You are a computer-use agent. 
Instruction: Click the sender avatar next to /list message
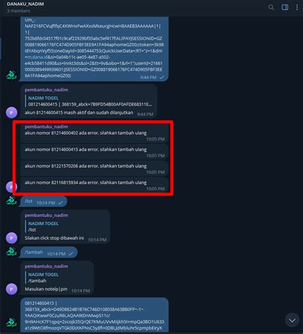point(12,202)
